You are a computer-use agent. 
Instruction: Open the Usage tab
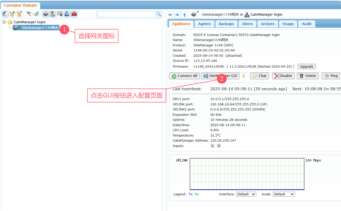click(x=288, y=24)
